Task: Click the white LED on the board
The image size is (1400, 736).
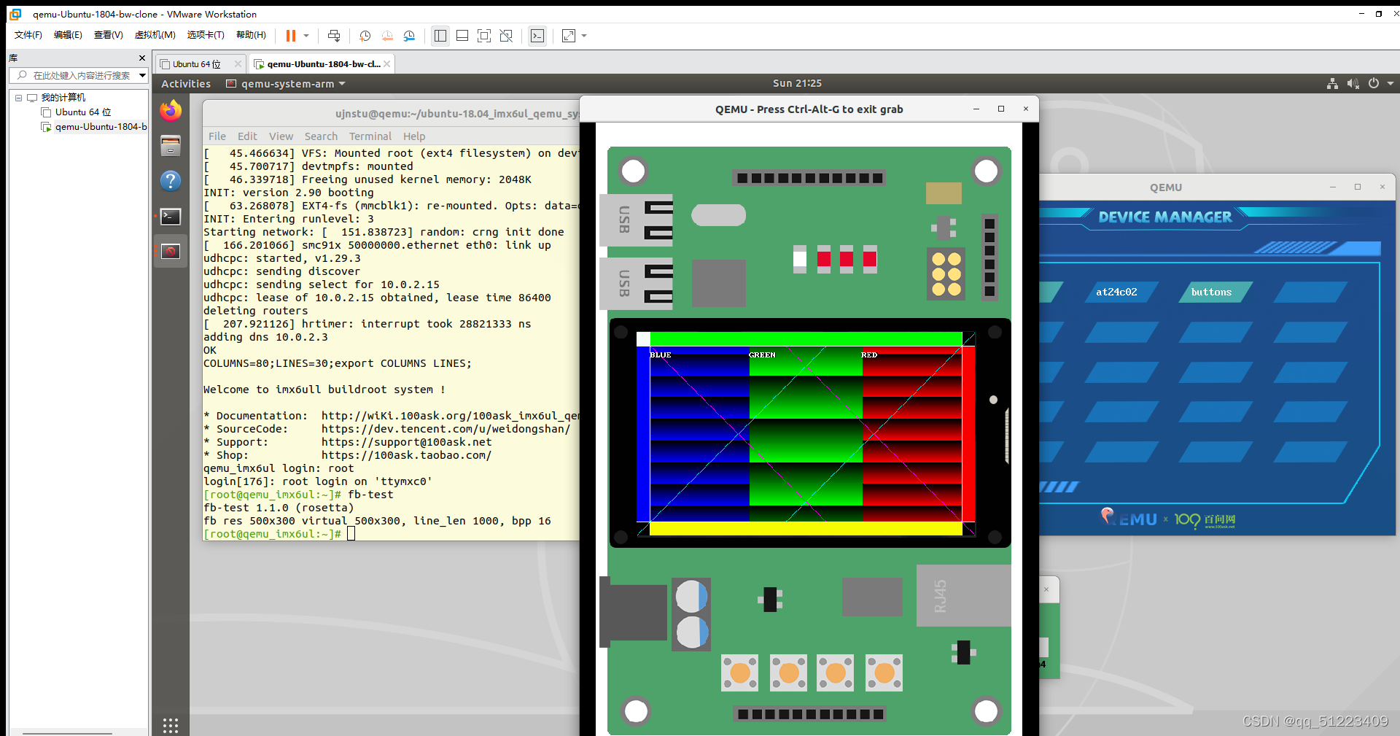Action: [x=800, y=259]
